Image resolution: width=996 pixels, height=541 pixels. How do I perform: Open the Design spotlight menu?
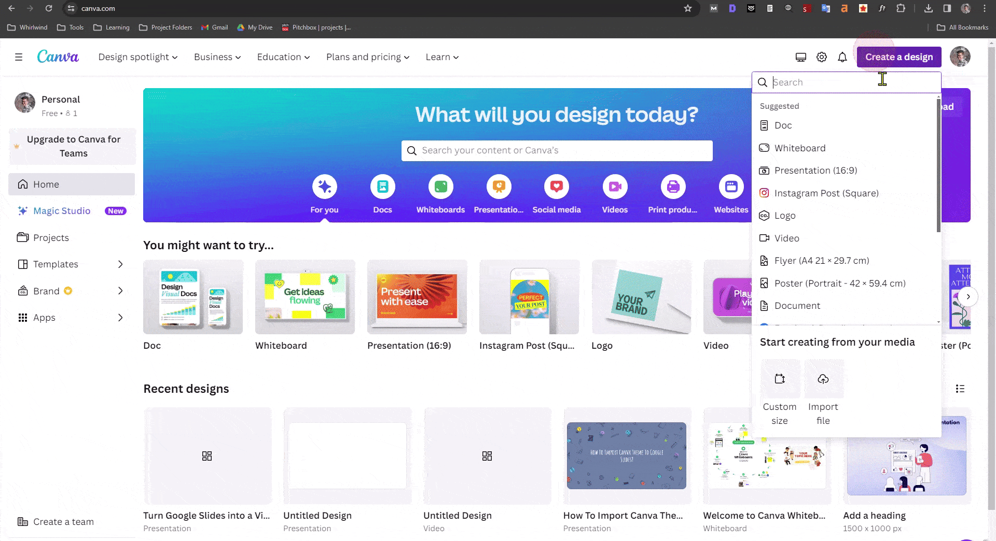coord(137,57)
